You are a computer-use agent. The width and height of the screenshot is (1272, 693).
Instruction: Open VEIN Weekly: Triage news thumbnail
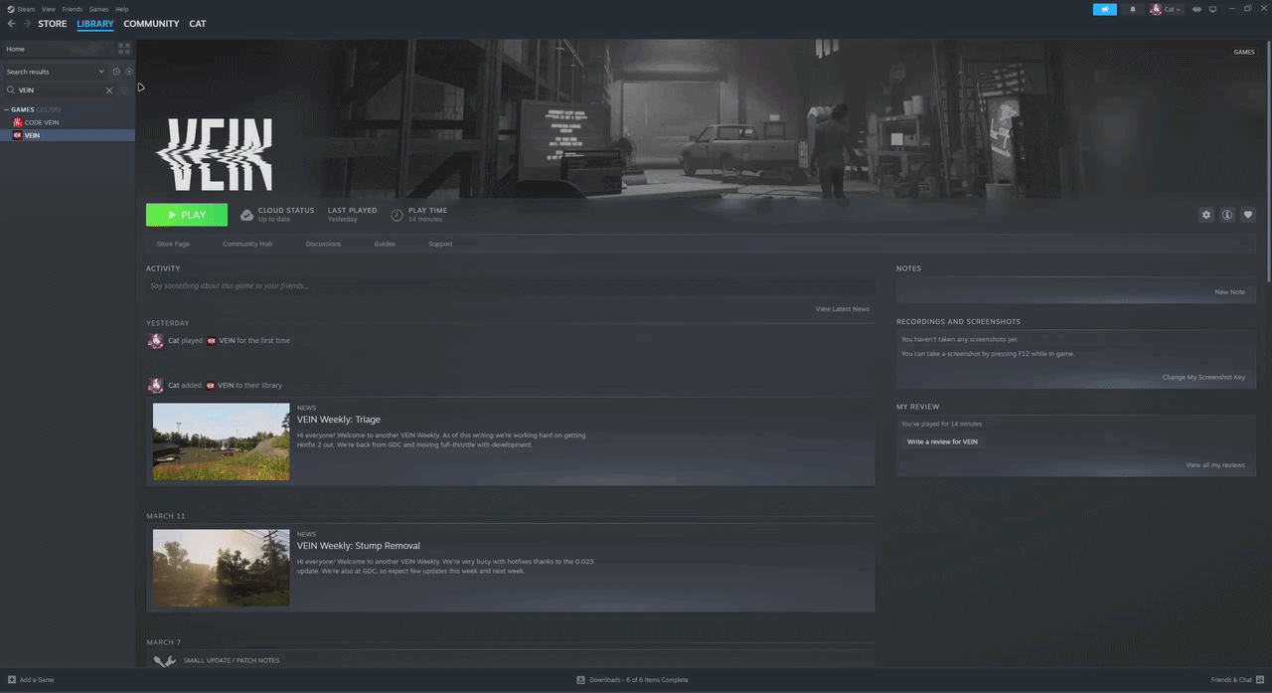[221, 441]
